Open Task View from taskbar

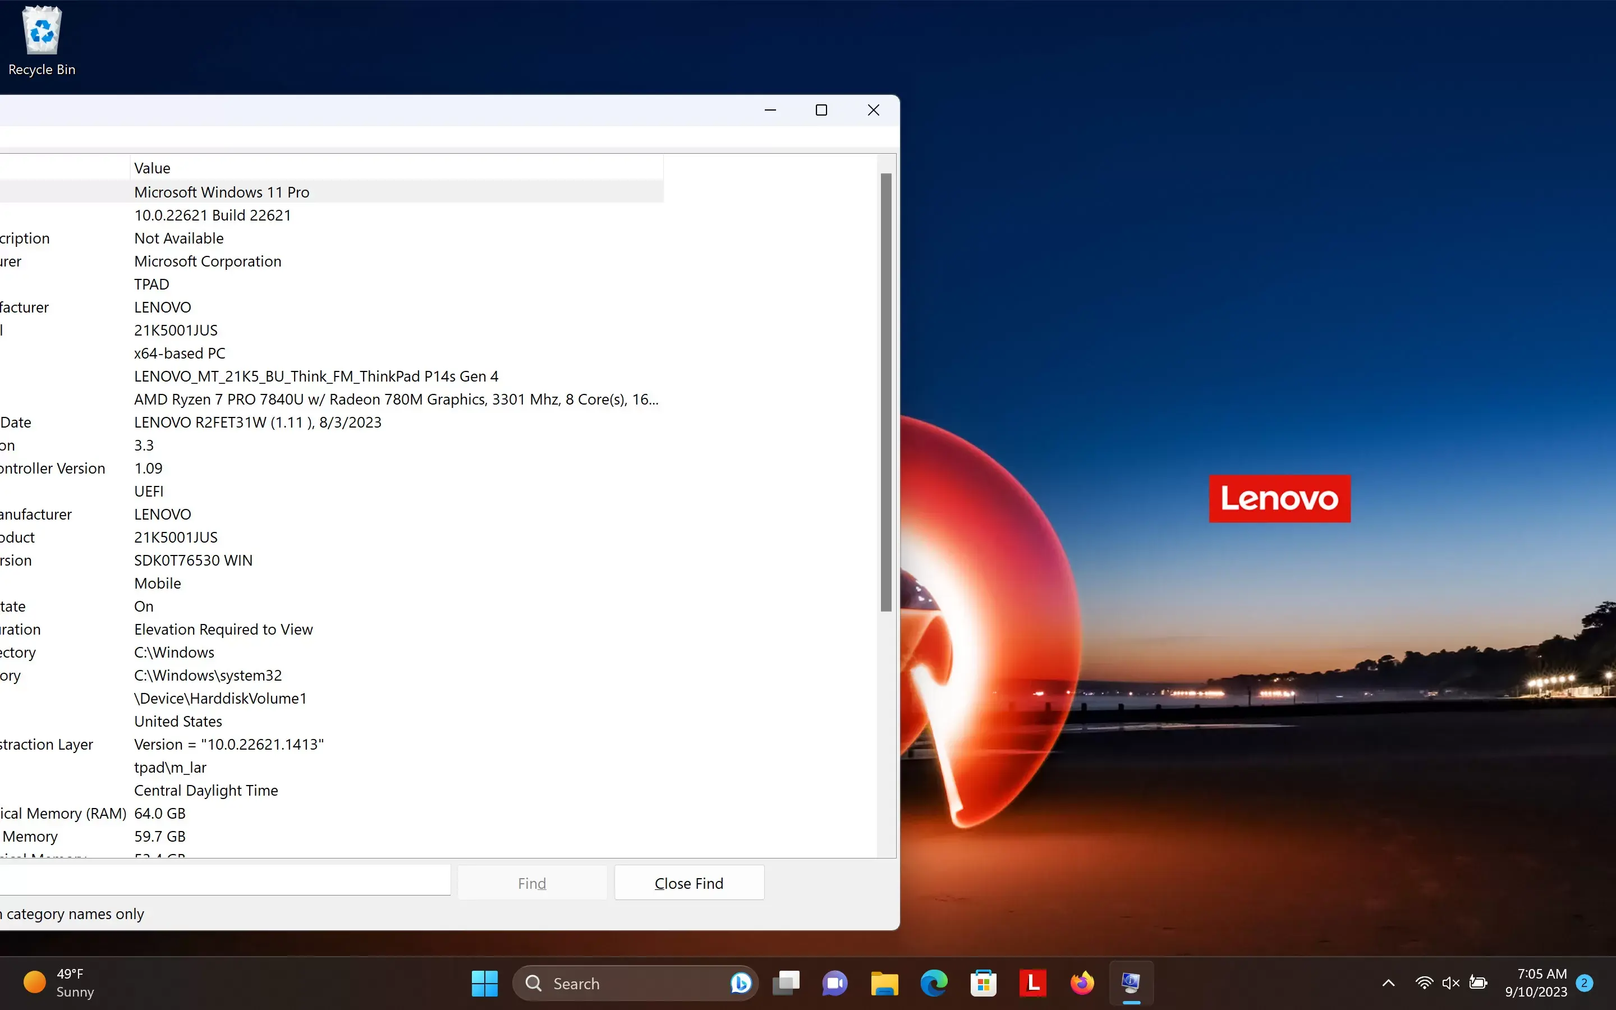click(786, 983)
